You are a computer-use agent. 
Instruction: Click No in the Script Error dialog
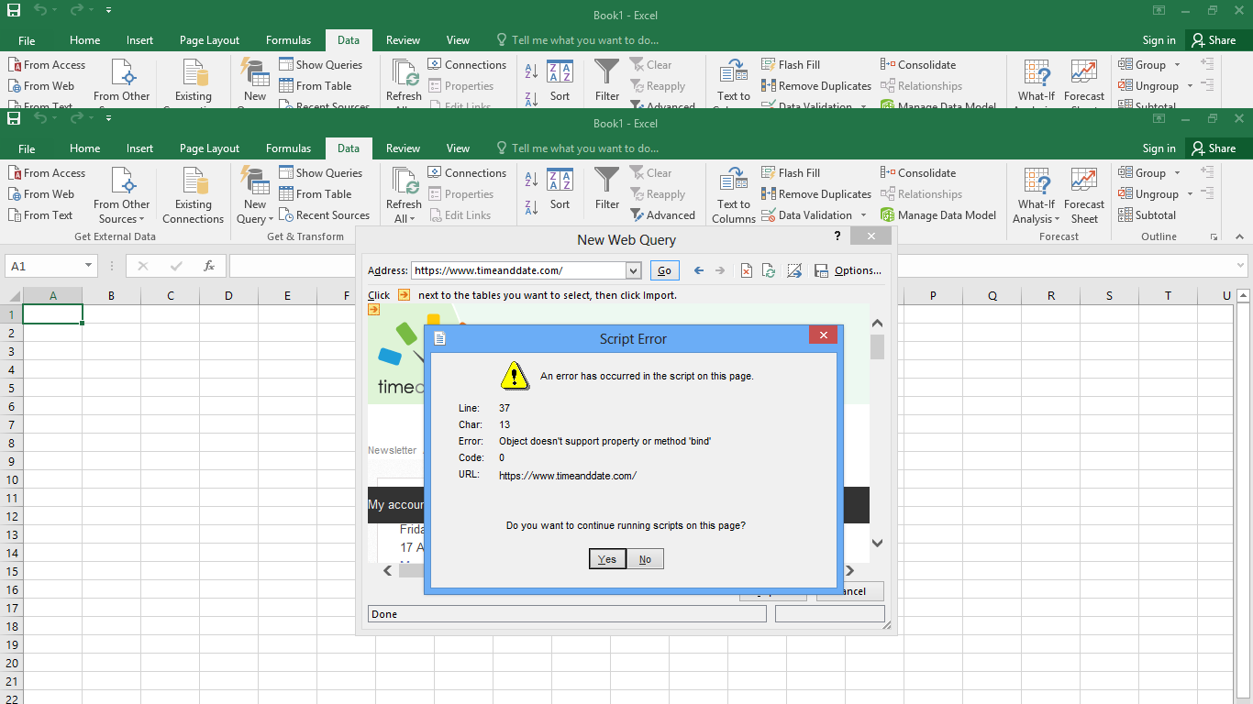(645, 559)
